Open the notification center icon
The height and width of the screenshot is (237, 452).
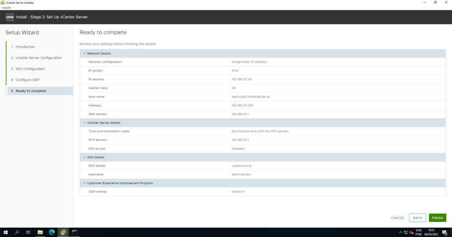coord(445,233)
